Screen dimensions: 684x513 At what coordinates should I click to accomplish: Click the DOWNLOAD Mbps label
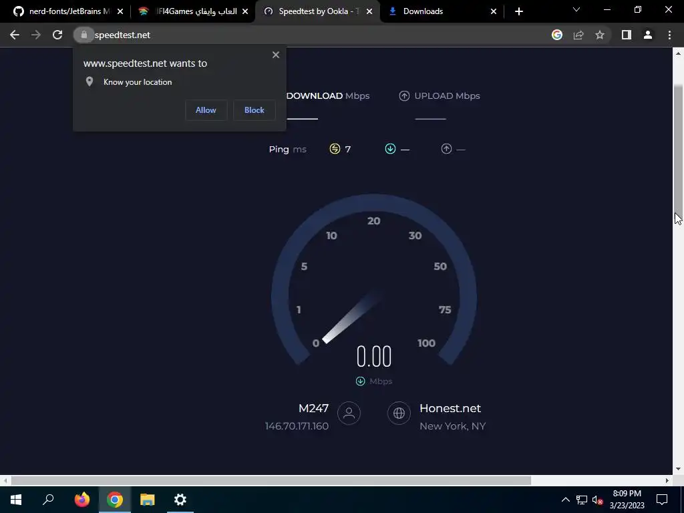coord(328,96)
